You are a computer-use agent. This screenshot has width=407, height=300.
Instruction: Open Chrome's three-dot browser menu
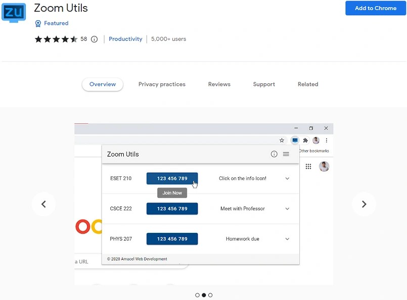(x=326, y=140)
